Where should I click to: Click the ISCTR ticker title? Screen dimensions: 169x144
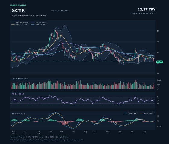click(18, 10)
